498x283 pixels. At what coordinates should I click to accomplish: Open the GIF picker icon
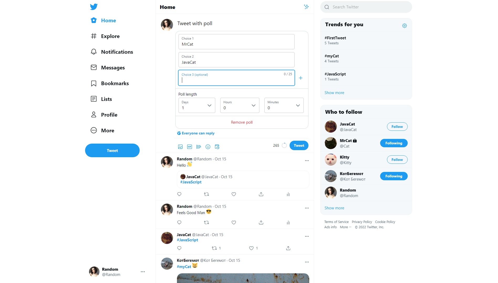click(x=190, y=147)
